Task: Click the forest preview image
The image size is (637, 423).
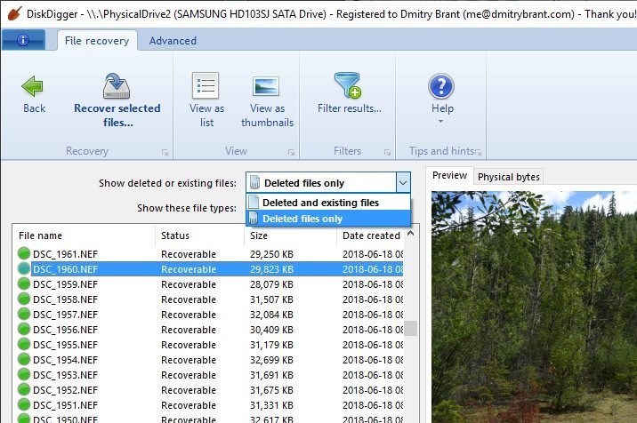Action: (x=534, y=307)
